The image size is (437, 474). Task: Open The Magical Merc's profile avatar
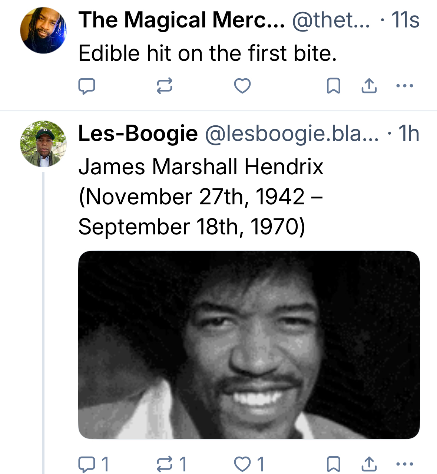click(x=43, y=30)
